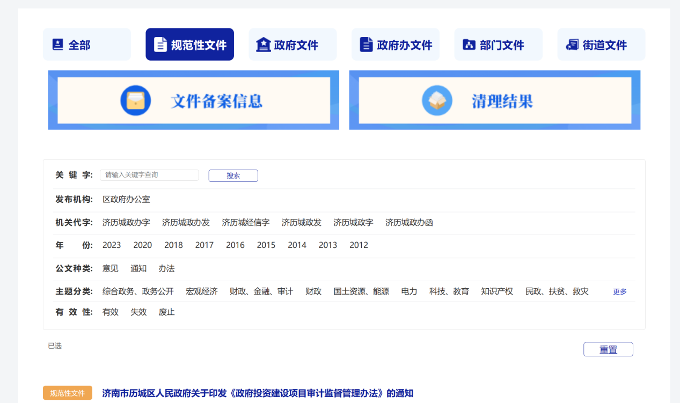The width and height of the screenshot is (680, 403).
Task: Expand 更多 in the 主题分类 row
Action: [x=620, y=292]
